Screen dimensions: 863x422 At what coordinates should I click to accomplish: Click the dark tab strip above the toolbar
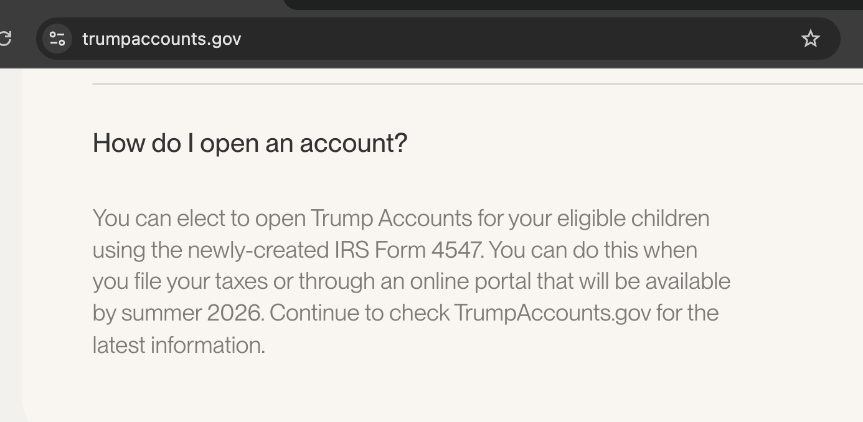coord(560,4)
